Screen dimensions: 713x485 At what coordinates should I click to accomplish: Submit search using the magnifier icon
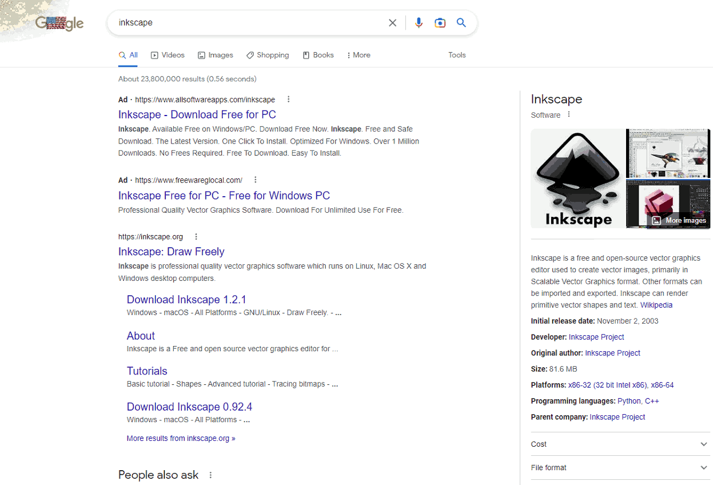pos(461,23)
